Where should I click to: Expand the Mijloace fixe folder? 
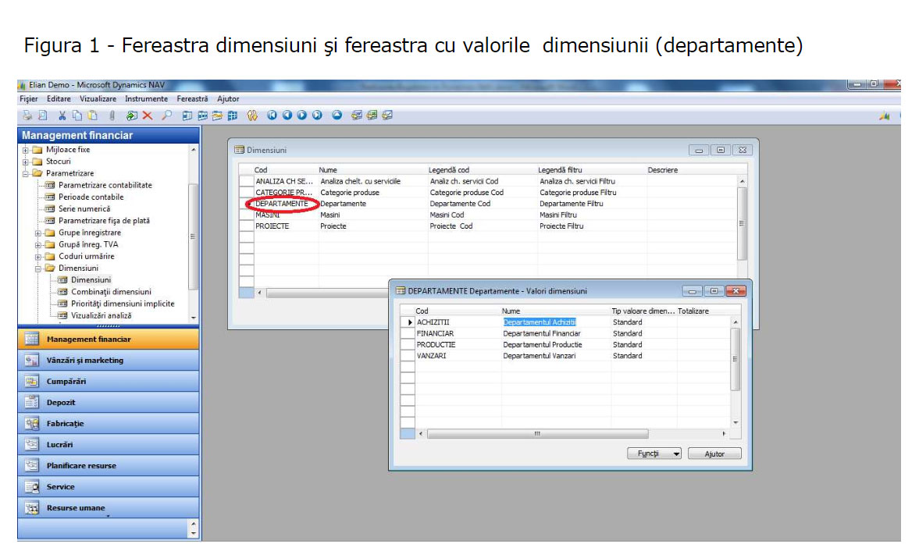26,150
